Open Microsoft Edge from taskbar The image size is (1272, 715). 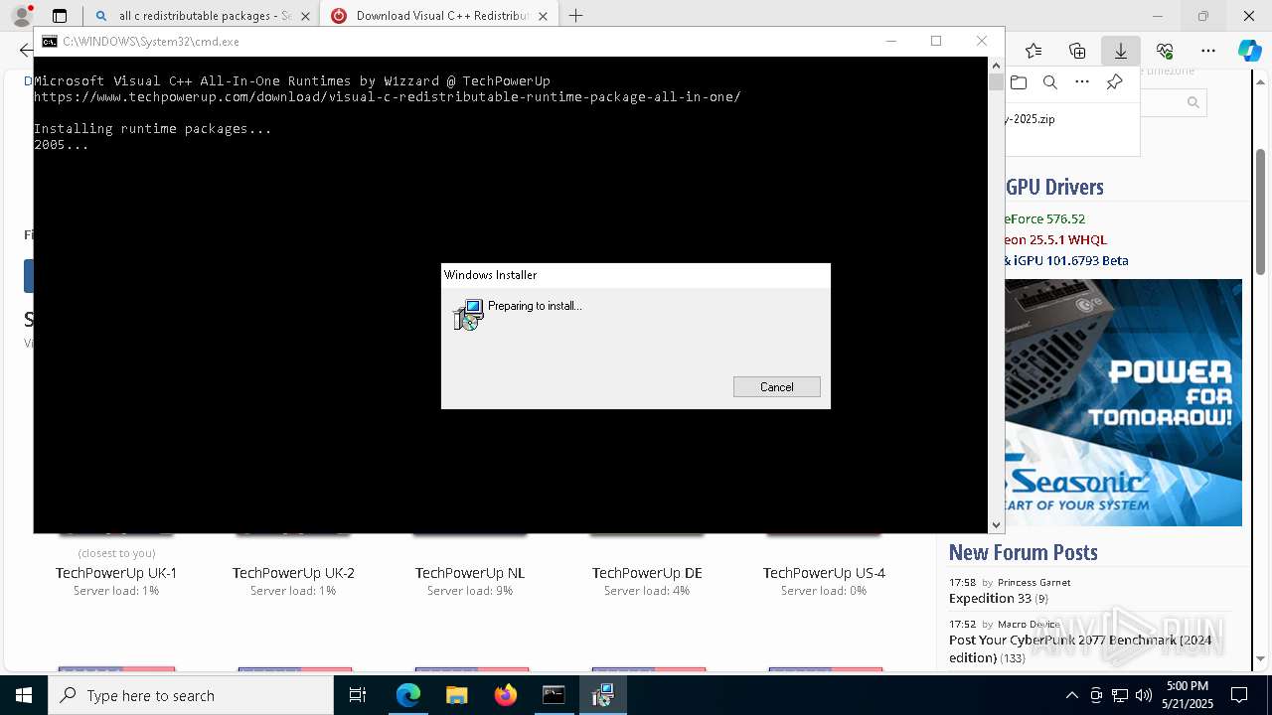408,695
